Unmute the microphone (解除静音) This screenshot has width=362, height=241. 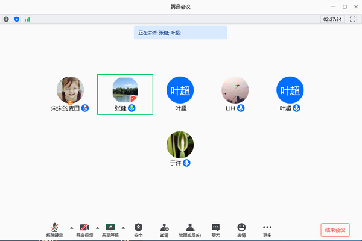[x=54, y=228]
